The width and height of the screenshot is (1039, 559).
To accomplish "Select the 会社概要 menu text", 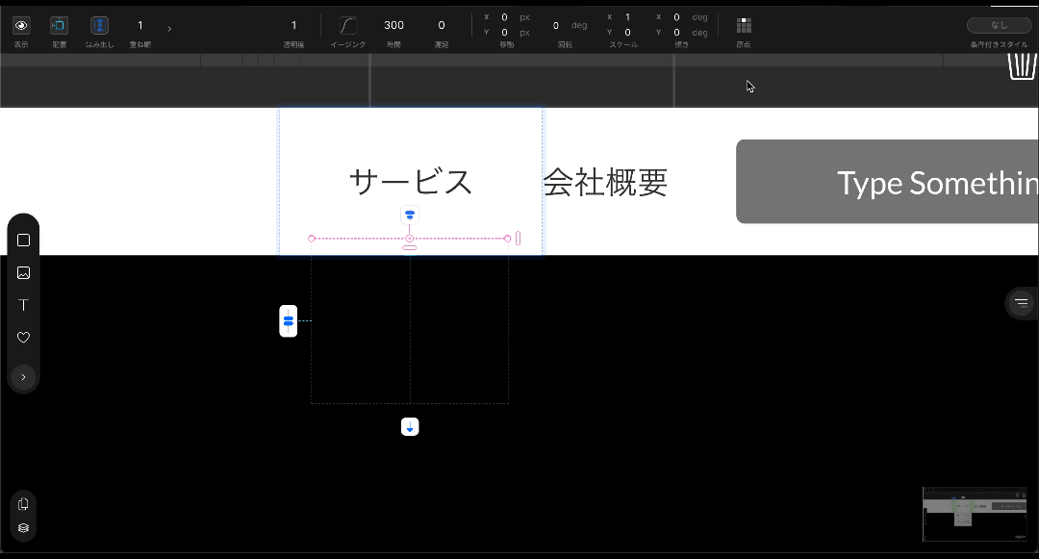I will click(605, 183).
